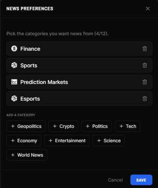
Task: Add the Geopolitics category
Action: pyautogui.click(x=26, y=126)
